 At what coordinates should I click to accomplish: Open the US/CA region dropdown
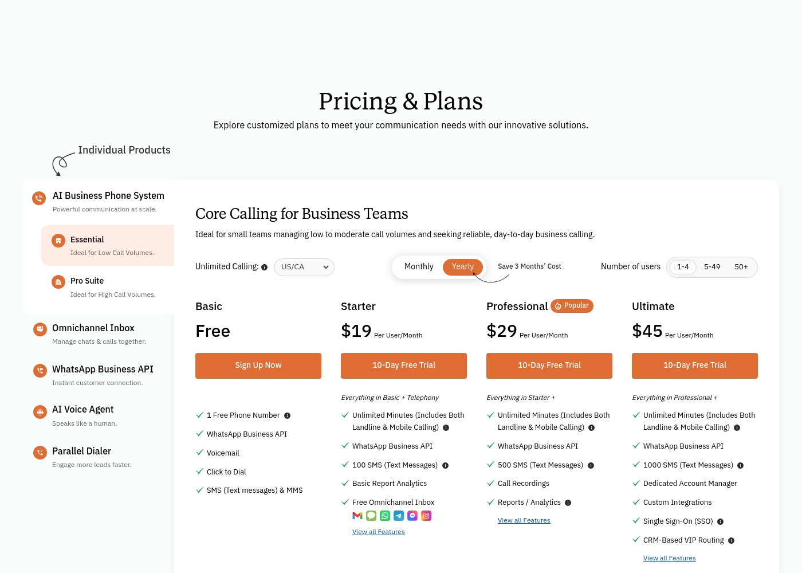pos(304,267)
